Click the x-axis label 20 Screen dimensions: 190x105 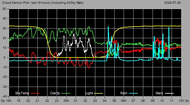pos(28,101)
